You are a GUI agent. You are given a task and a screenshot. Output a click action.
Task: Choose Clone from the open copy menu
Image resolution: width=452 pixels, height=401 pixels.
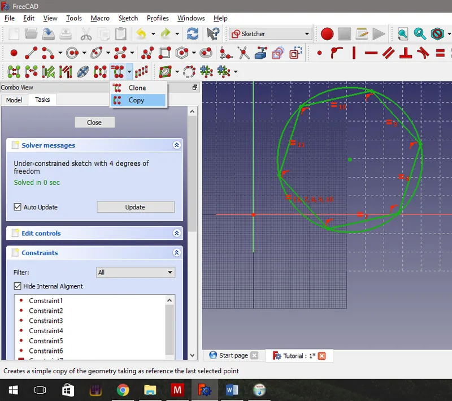click(x=137, y=88)
